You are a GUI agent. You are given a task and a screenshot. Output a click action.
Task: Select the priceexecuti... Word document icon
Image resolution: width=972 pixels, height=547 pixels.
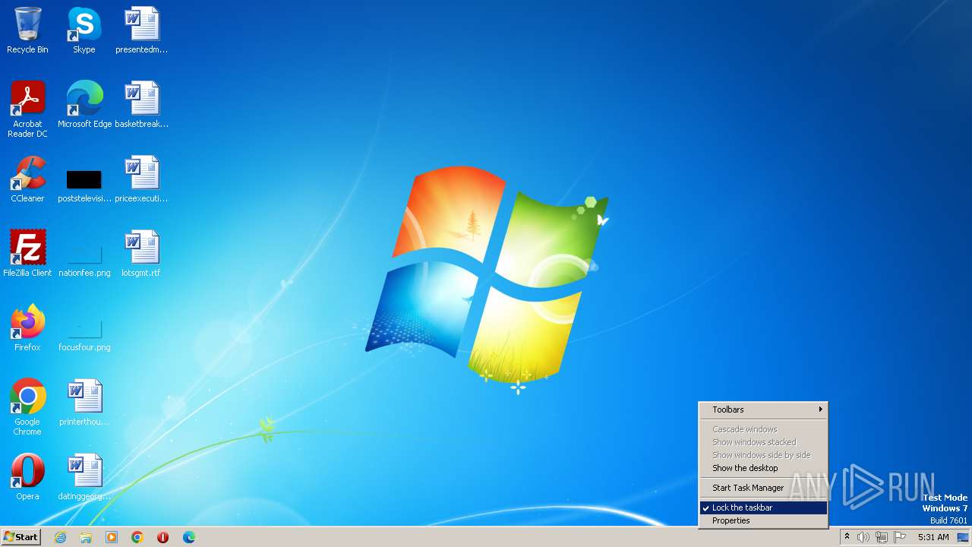coord(141,179)
